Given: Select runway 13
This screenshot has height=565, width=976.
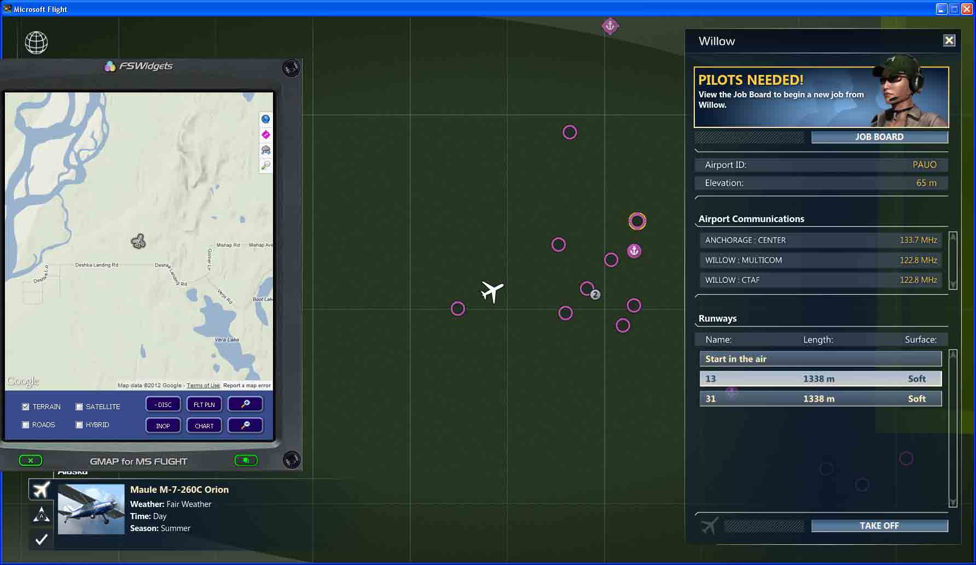Looking at the screenshot, I should 821,378.
